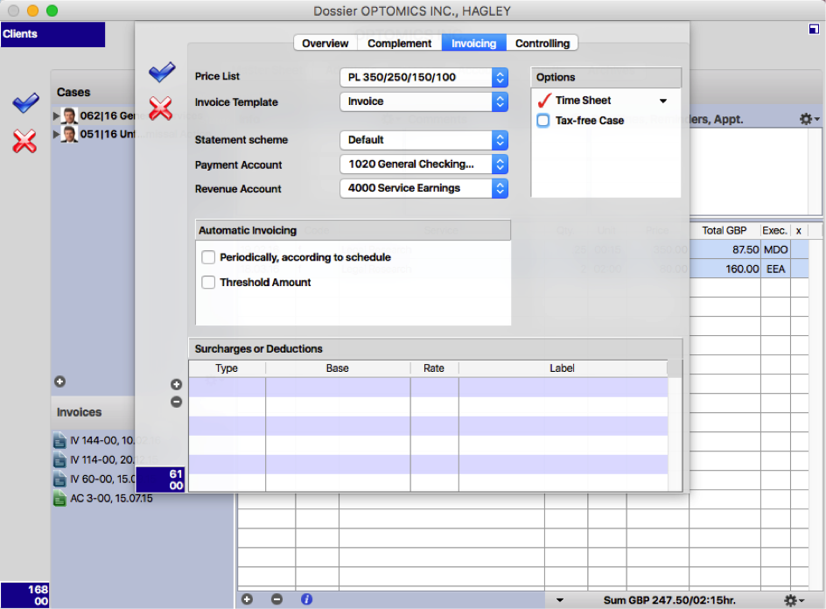Open the Complement tab
This screenshot has width=826, height=609.
(399, 43)
